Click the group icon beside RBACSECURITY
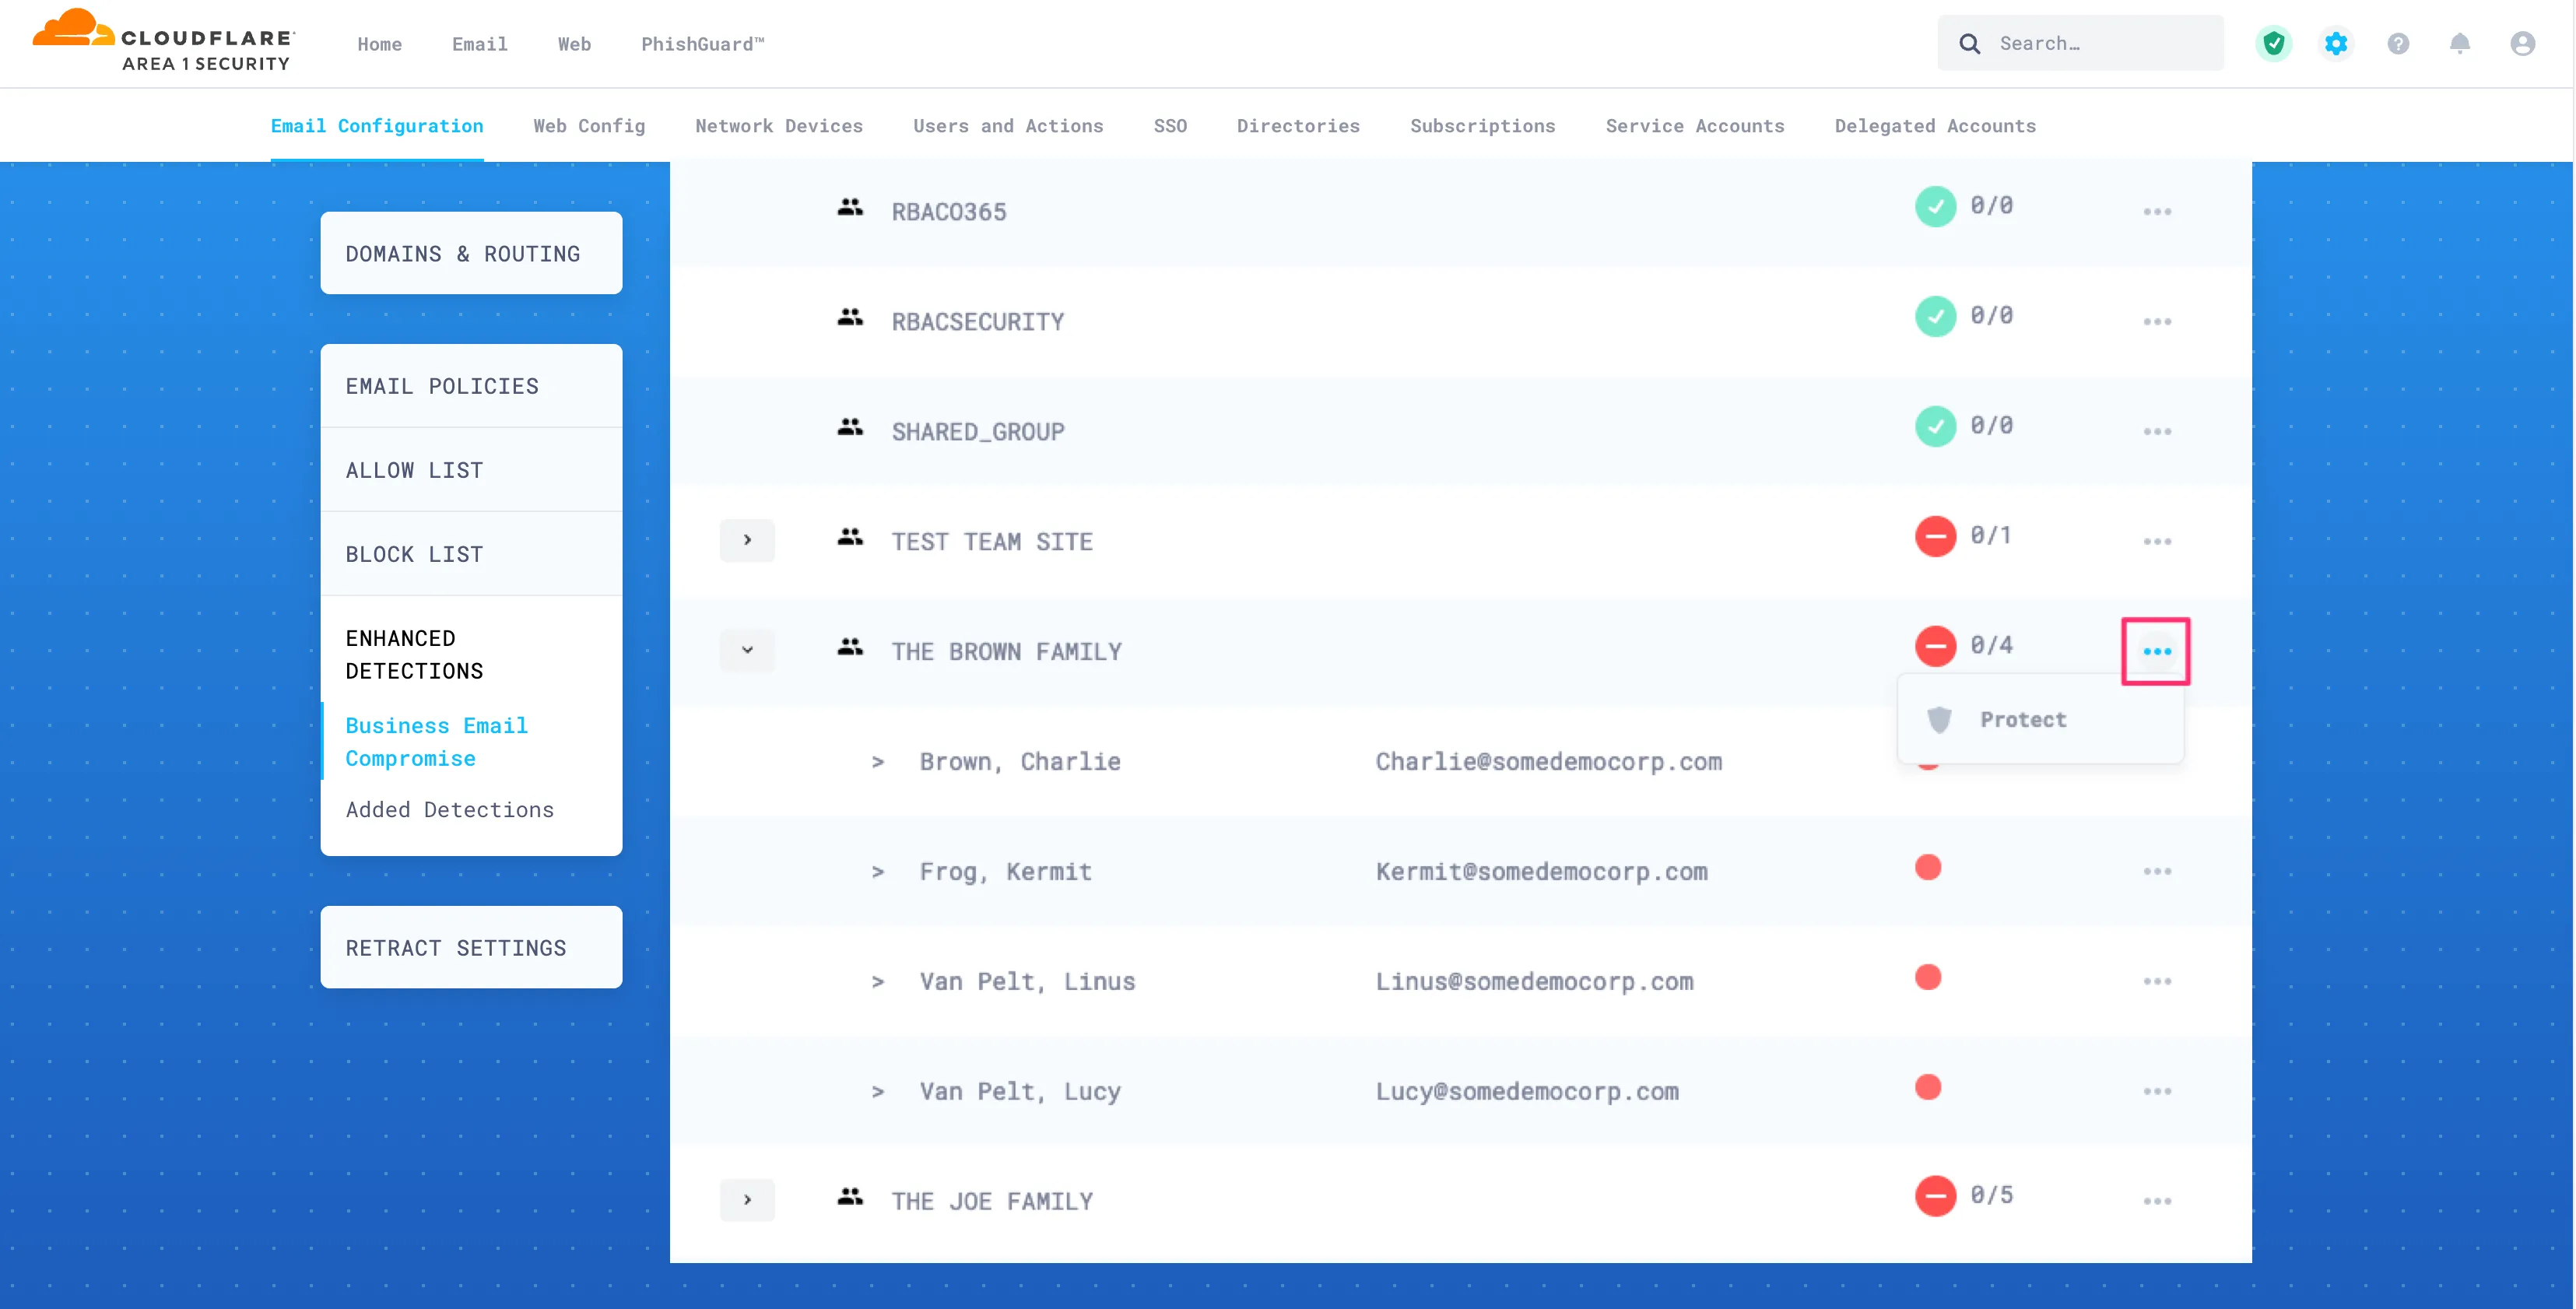2576x1309 pixels. click(850, 317)
